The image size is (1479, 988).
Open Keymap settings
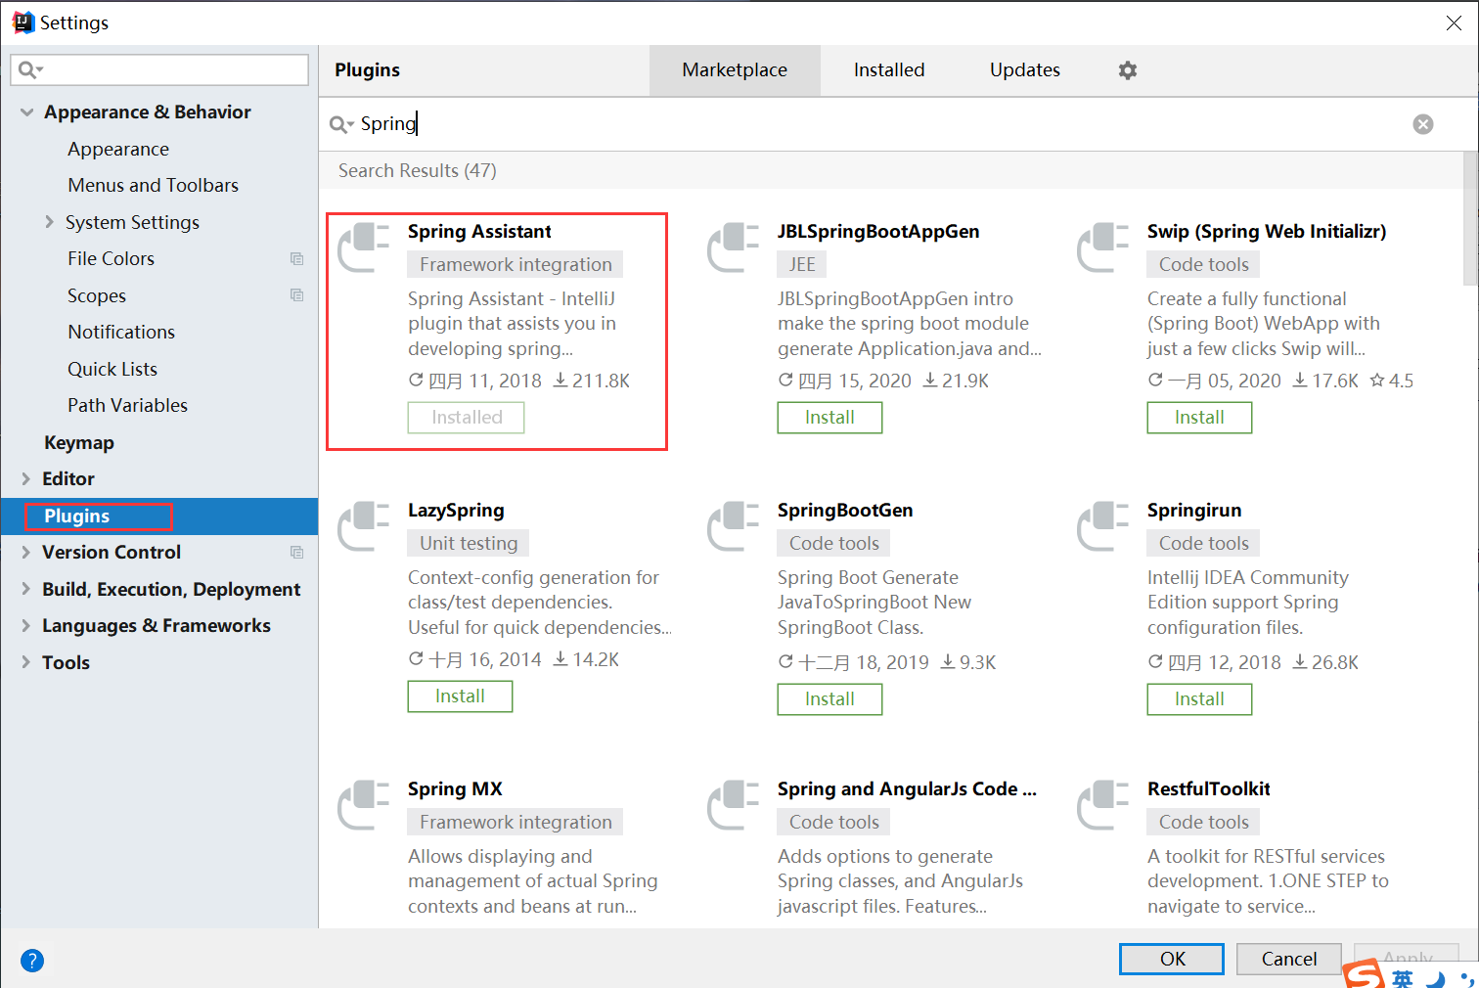tap(79, 442)
